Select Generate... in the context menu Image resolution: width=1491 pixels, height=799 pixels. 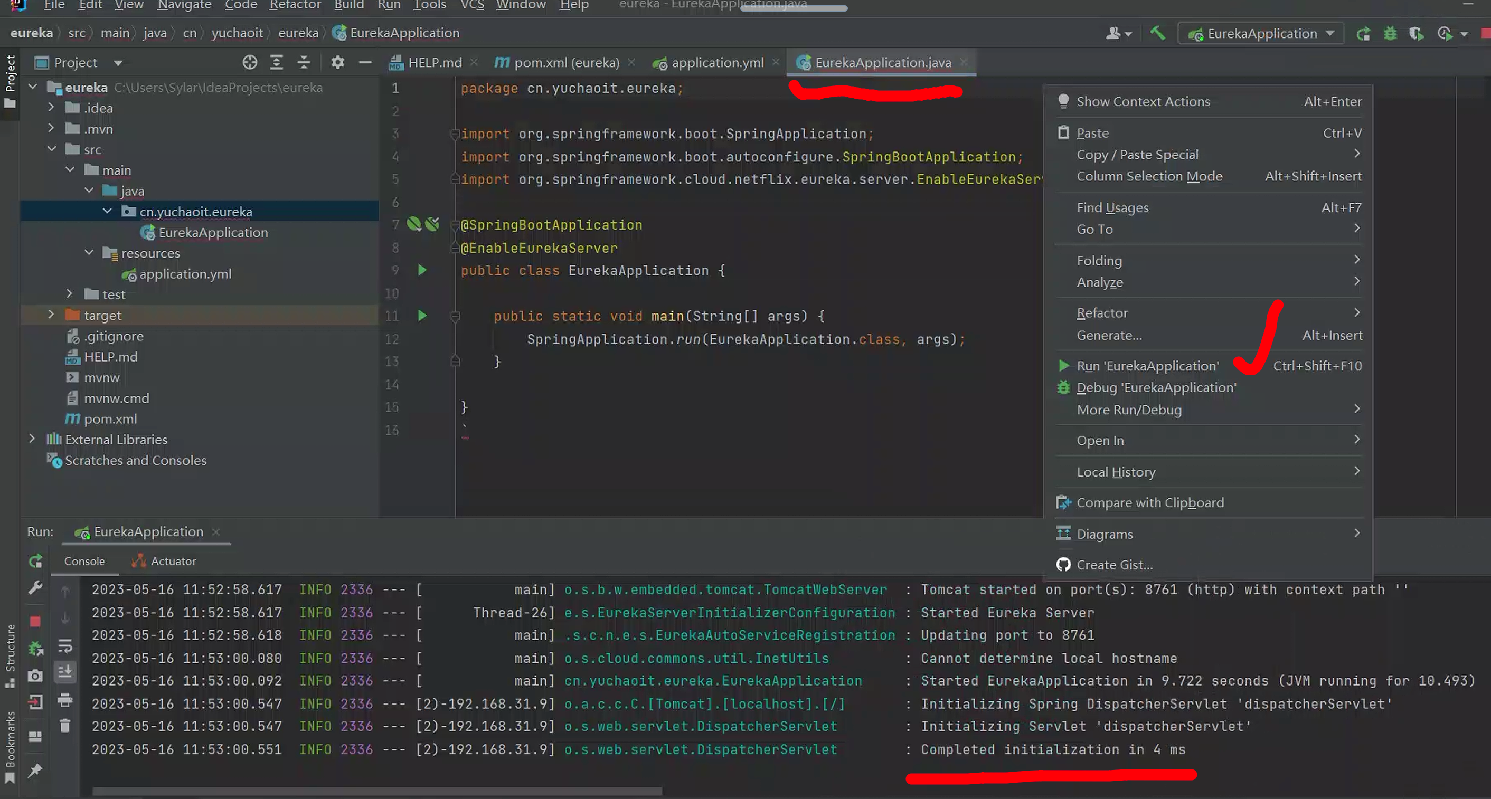coord(1109,335)
